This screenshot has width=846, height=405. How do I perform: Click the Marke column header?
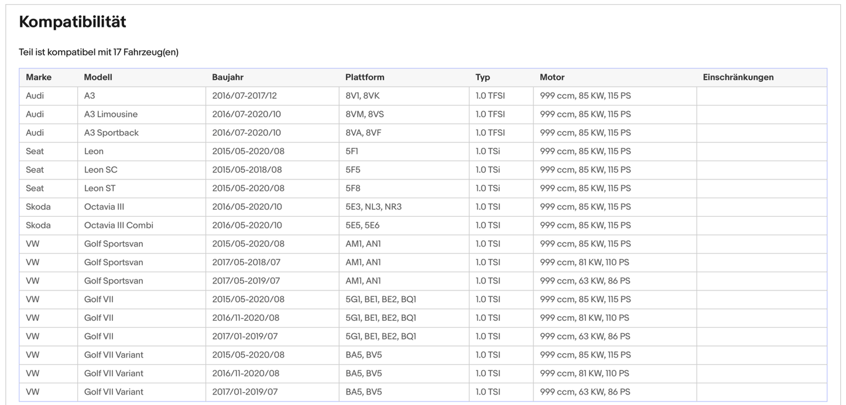39,77
